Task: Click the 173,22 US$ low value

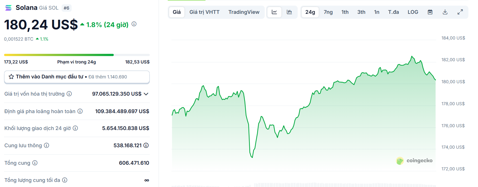Action: [x=16, y=62]
